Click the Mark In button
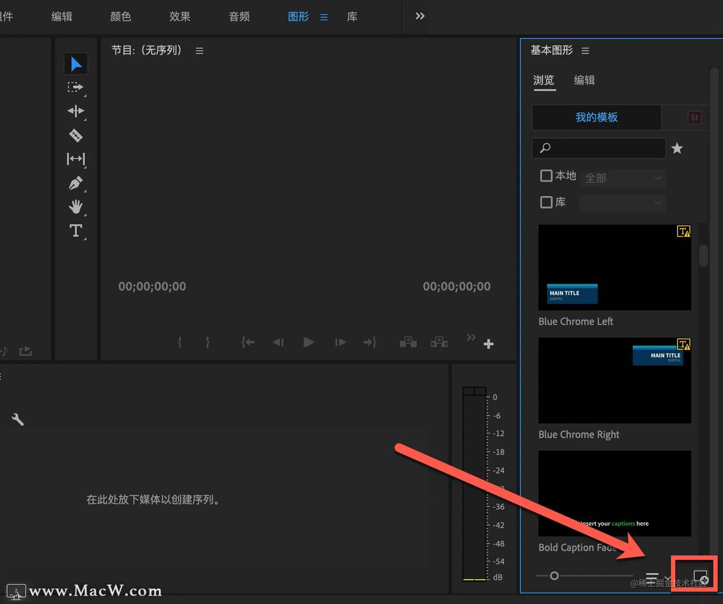The image size is (723, 604). (180, 342)
